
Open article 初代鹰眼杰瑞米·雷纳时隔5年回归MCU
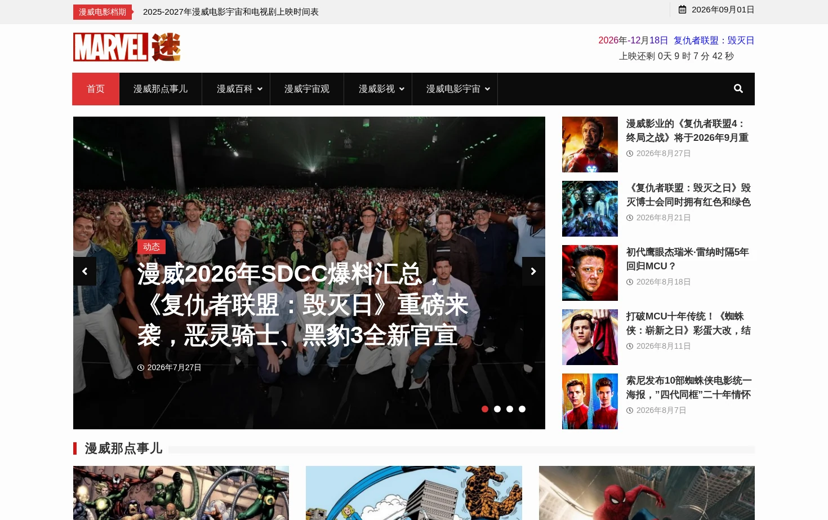[x=688, y=259]
